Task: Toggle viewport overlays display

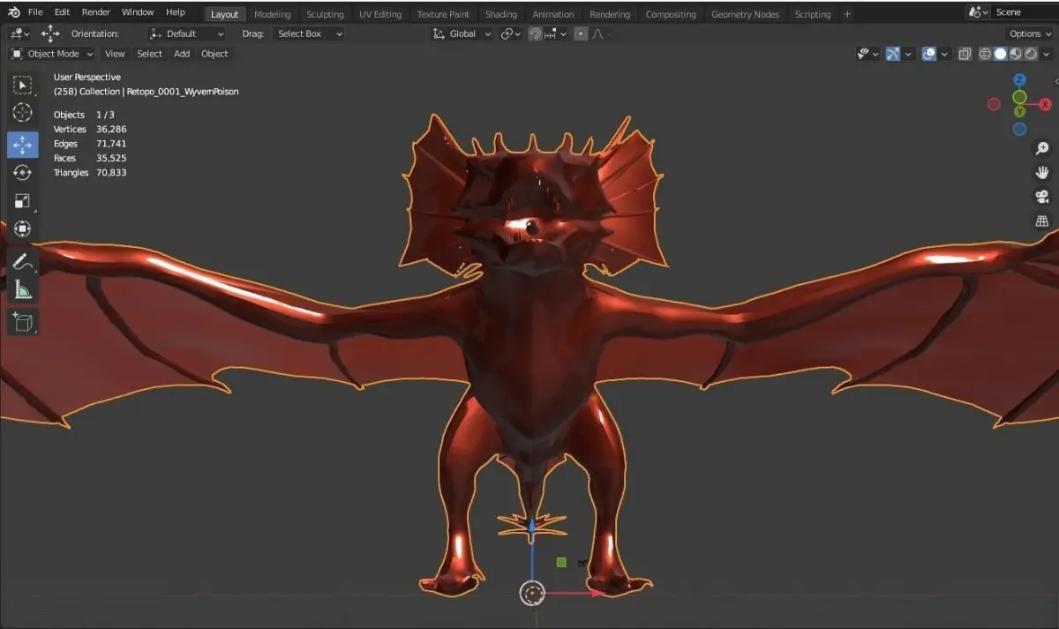Action: [929, 54]
